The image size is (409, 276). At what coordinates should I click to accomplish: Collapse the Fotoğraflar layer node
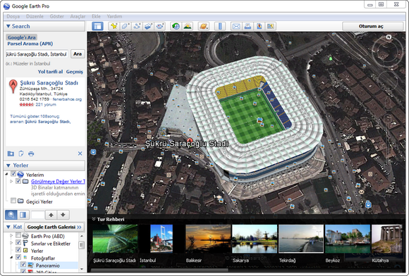(x=11, y=258)
